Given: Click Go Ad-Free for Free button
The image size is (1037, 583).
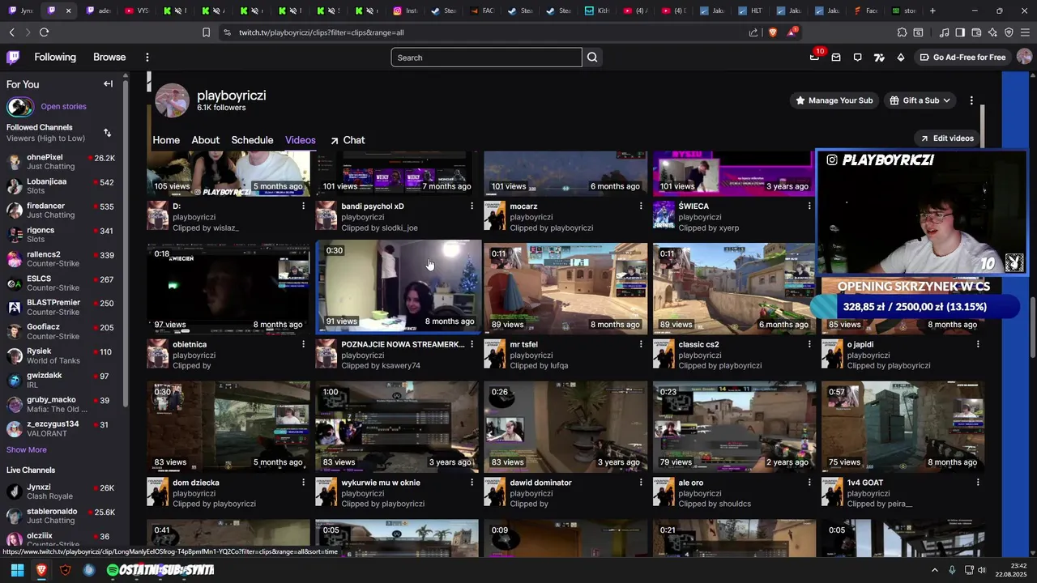Looking at the screenshot, I should (x=962, y=57).
